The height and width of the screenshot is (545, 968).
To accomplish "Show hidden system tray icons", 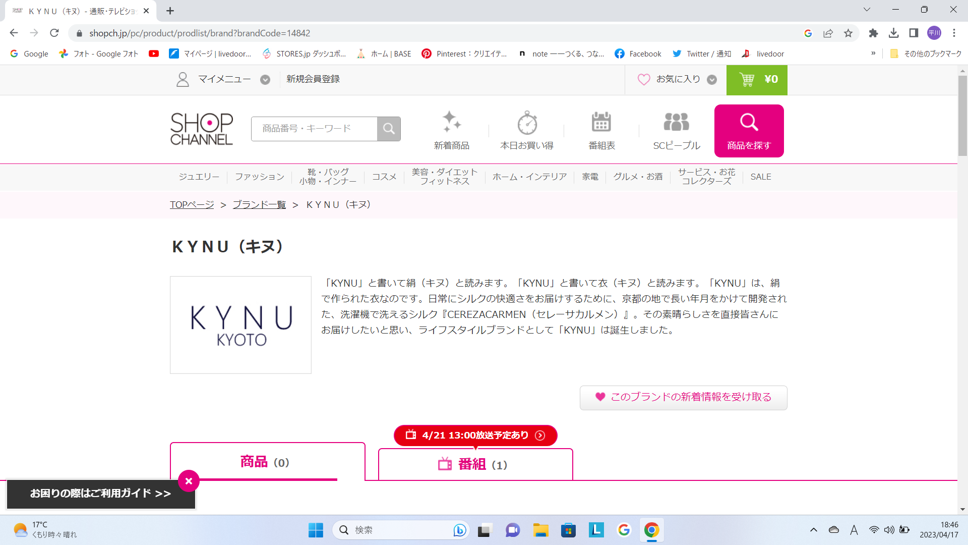I will [x=814, y=530].
